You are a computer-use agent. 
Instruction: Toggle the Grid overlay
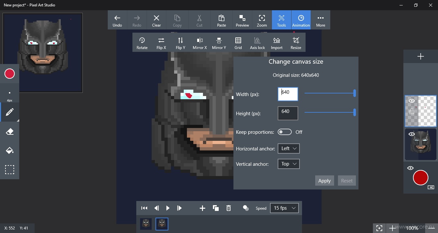(x=238, y=43)
